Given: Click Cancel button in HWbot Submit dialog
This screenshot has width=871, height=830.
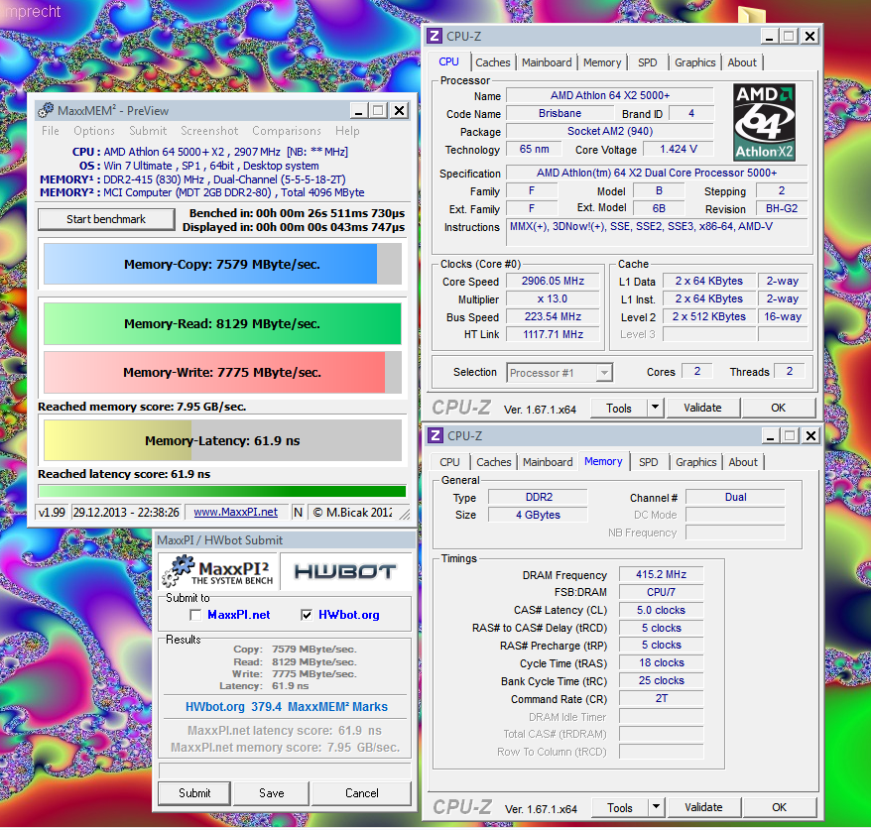Looking at the screenshot, I should point(362,793).
